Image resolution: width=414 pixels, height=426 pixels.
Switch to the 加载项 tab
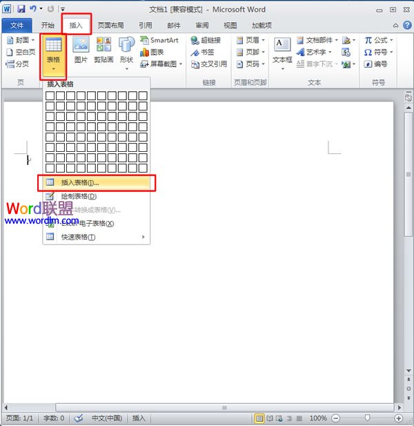coord(262,26)
